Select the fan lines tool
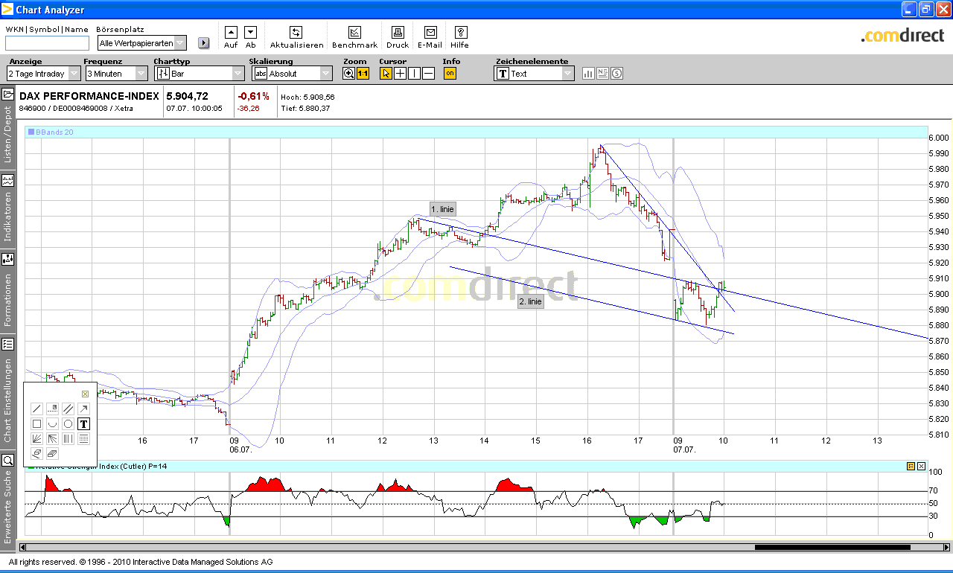Image resolution: width=953 pixels, height=573 pixels. (36, 438)
